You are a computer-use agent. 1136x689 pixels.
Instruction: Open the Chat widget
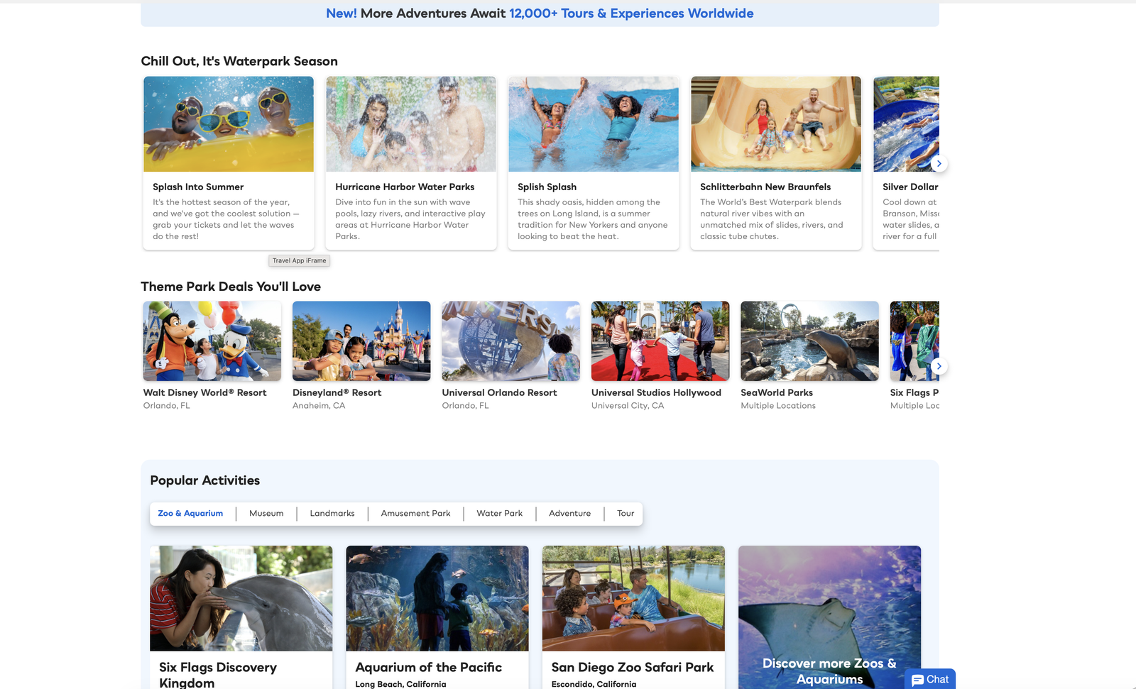coord(930,679)
